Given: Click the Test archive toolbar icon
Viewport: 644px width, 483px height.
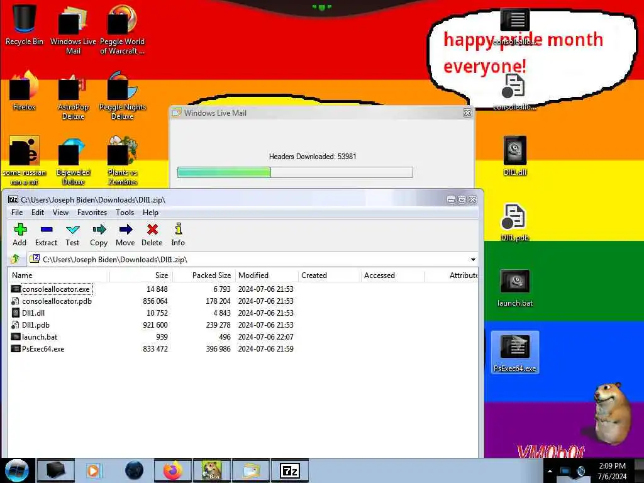Looking at the screenshot, I should [72, 235].
